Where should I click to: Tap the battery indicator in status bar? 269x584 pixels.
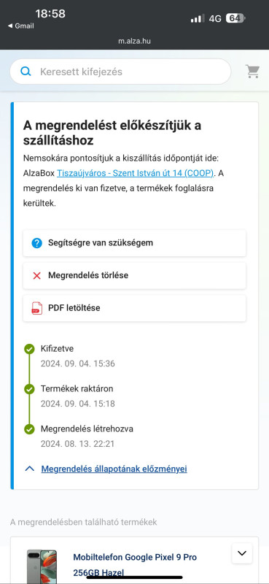pyautogui.click(x=236, y=18)
